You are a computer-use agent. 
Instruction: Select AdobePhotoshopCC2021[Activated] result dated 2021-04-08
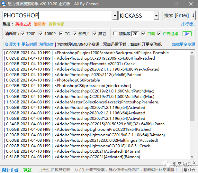[x=97, y=157]
